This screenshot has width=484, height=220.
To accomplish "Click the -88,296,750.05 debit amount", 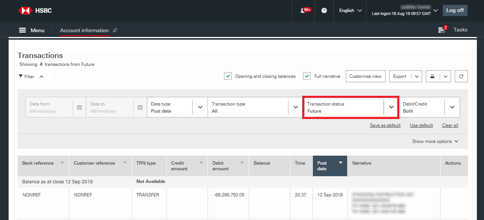I will click(229, 195).
